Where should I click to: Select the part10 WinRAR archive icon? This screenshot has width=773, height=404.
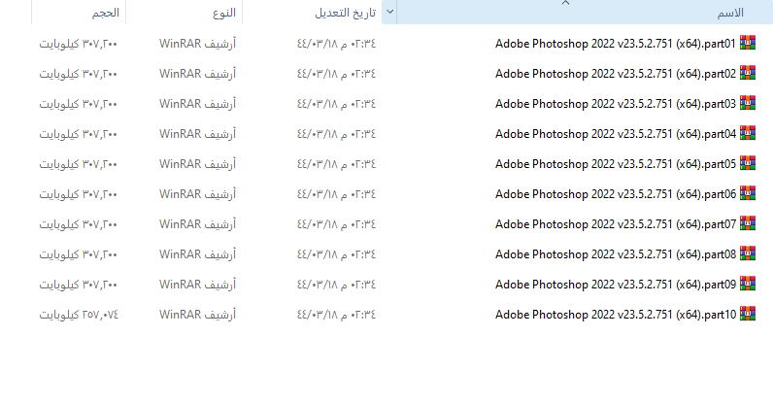748,314
